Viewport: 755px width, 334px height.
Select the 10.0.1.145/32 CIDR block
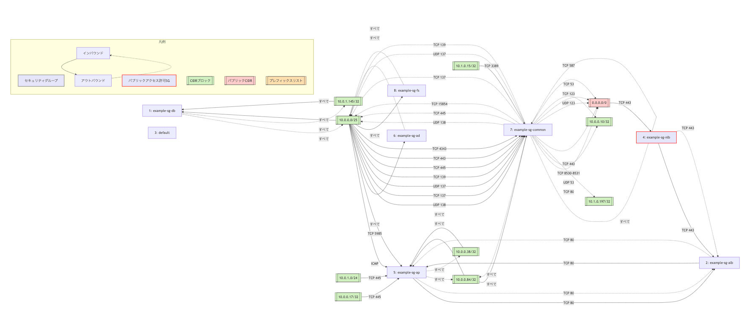pyautogui.click(x=348, y=101)
